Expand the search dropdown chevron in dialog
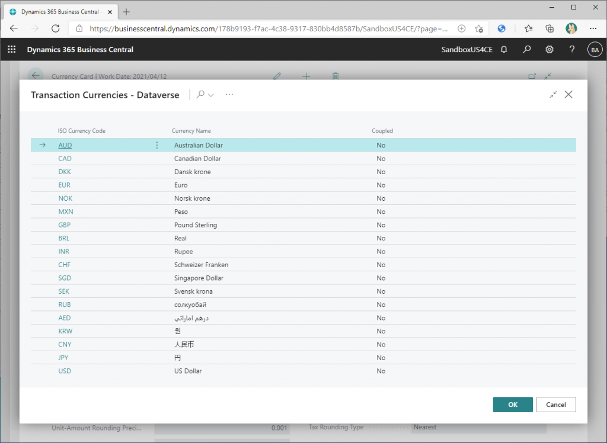Image resolution: width=607 pixels, height=443 pixels. coord(211,95)
